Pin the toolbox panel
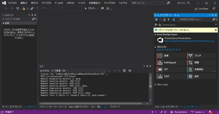 tap(32, 15)
